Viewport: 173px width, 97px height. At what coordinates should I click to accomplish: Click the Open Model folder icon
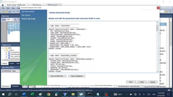(6, 11)
